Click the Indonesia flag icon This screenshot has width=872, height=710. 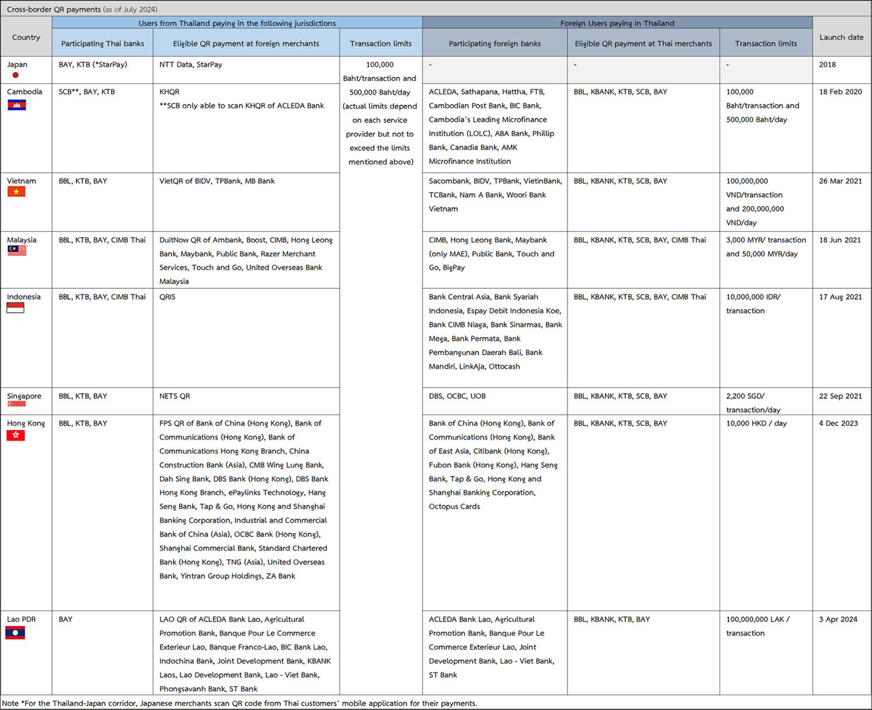(x=15, y=308)
